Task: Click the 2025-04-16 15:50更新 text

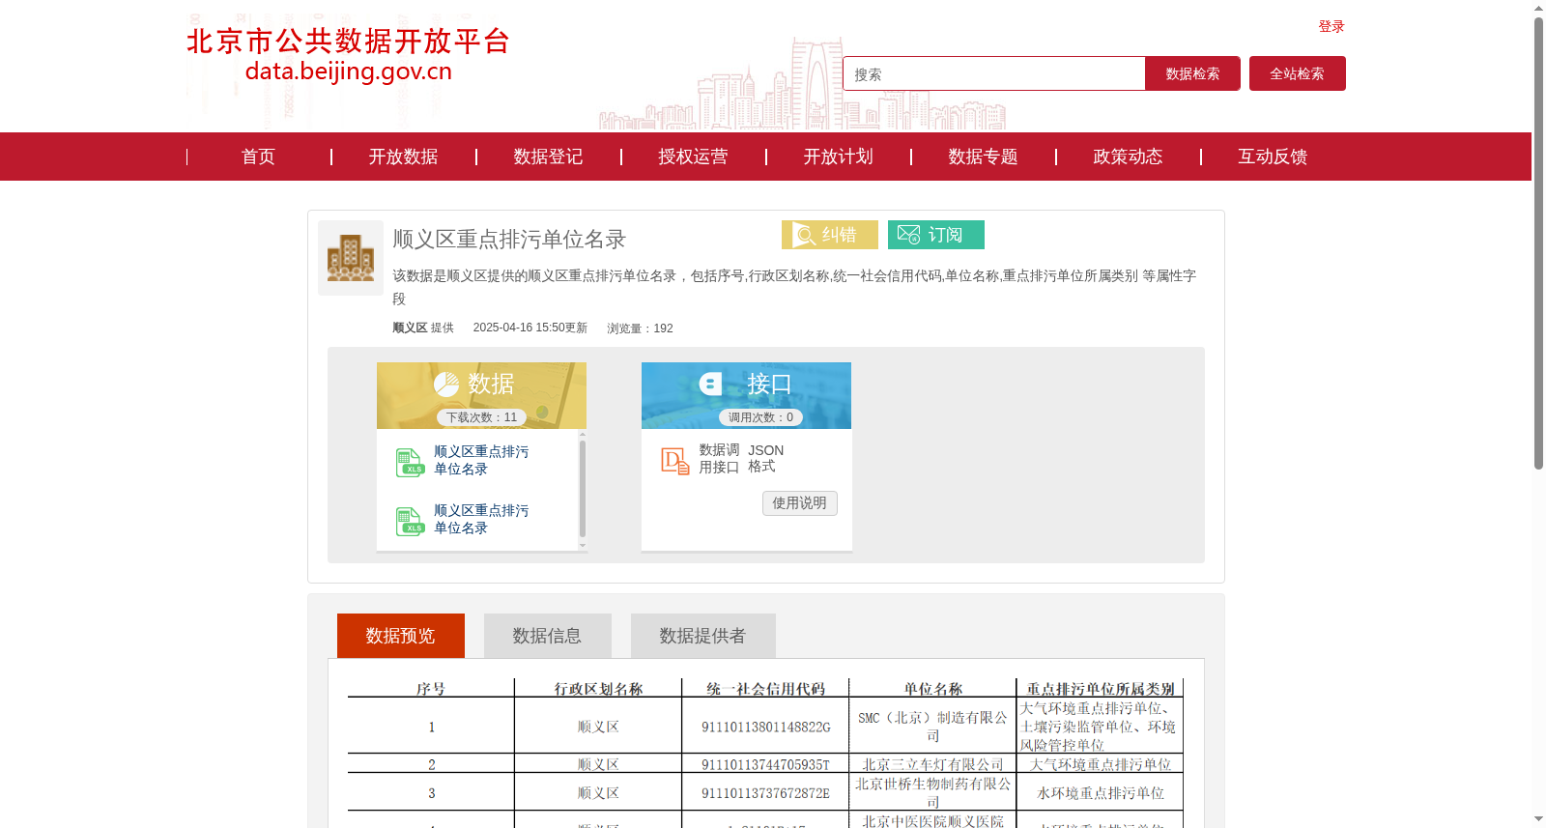Action: 530,328
